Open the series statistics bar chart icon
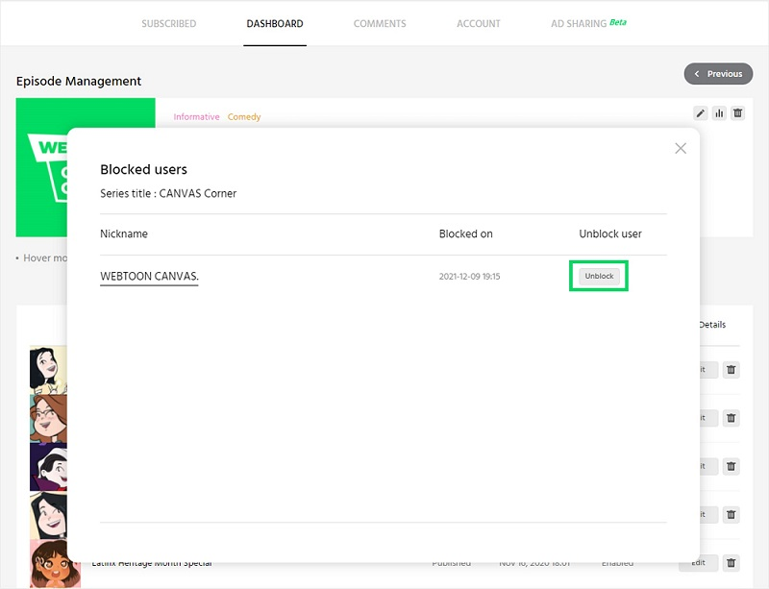The width and height of the screenshot is (769, 589). coord(719,113)
